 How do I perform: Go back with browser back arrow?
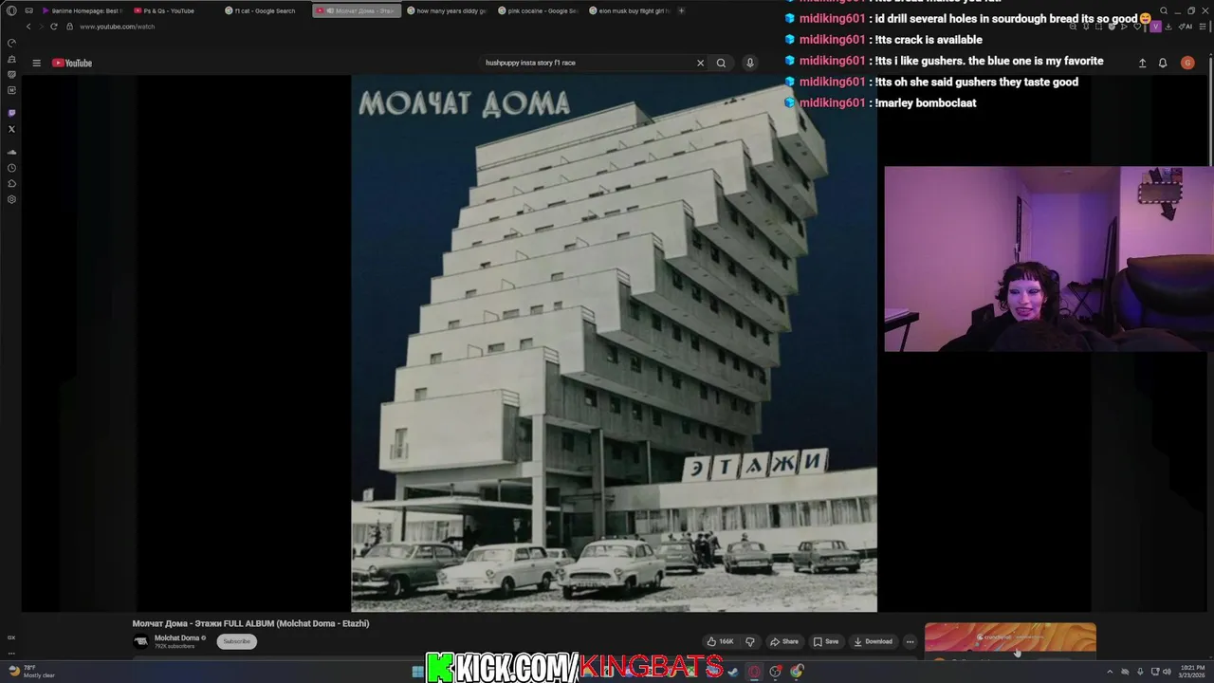pos(28,27)
